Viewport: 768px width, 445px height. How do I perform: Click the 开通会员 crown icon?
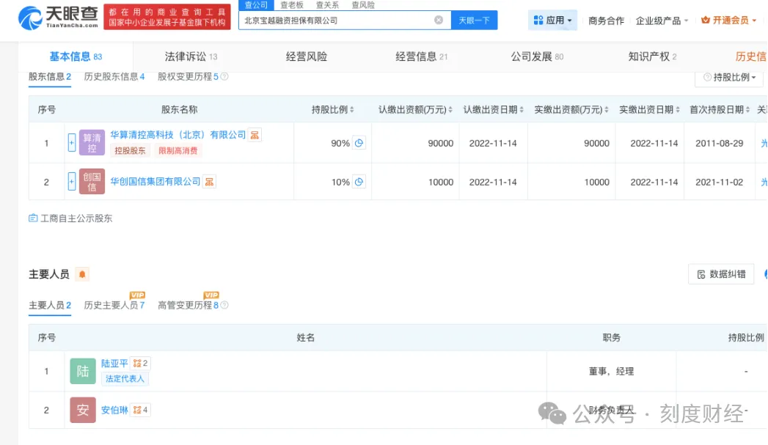(x=706, y=20)
